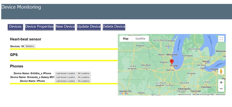Click the Heart-beat sensor heading
The height and width of the screenshot is (107, 232).
click(x=26, y=39)
